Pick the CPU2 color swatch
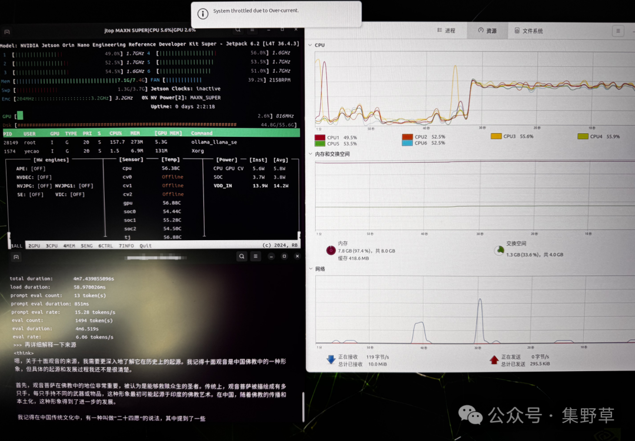 [407, 137]
